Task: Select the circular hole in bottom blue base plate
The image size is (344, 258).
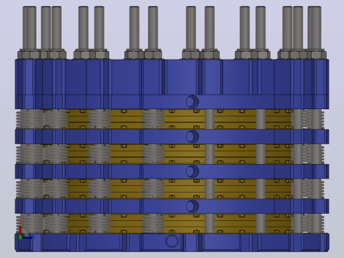Action: [172, 241]
